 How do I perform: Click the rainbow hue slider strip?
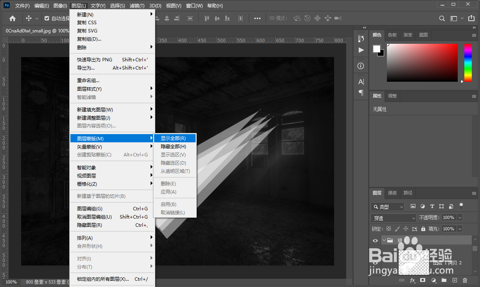(x=468, y=63)
